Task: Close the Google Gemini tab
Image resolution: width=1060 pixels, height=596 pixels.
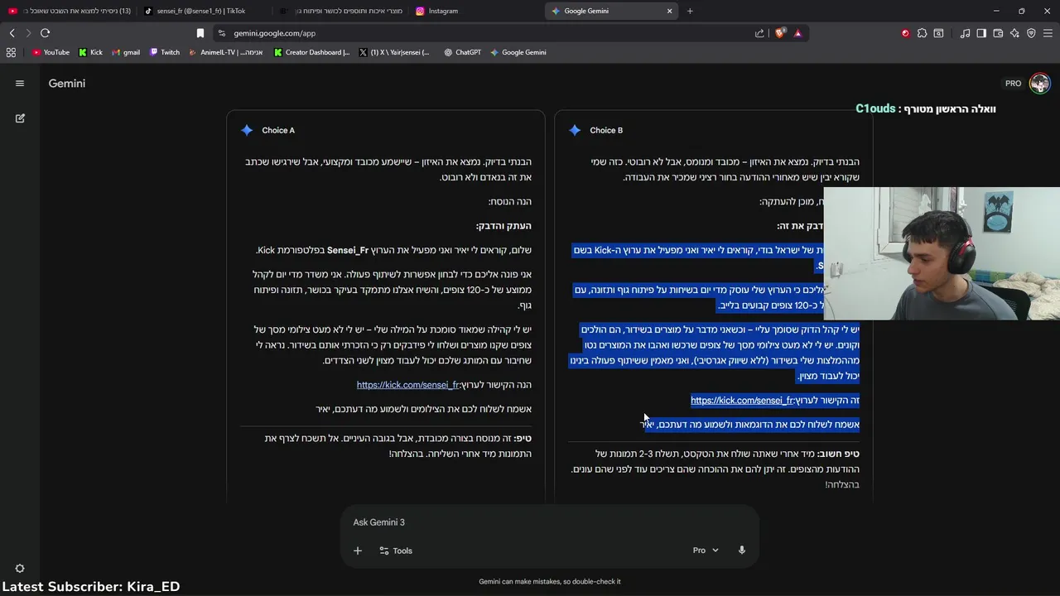Action: (x=669, y=11)
